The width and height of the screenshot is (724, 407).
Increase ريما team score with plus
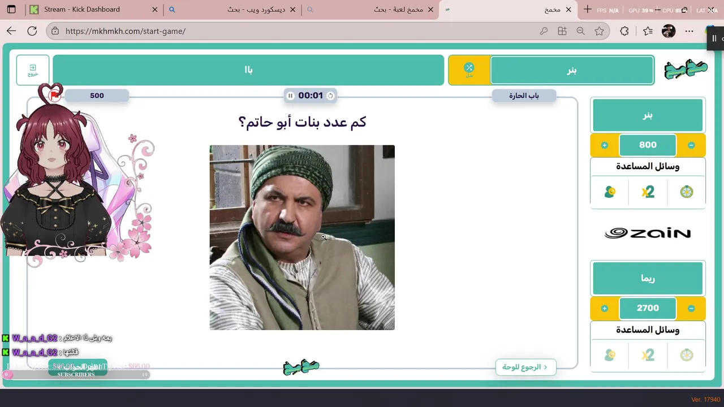[604, 308]
